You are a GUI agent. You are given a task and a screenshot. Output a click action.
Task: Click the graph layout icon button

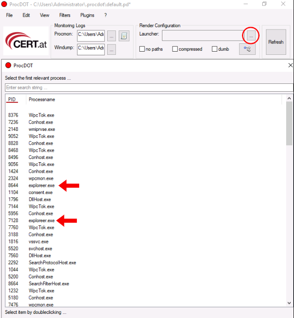[x=247, y=49]
